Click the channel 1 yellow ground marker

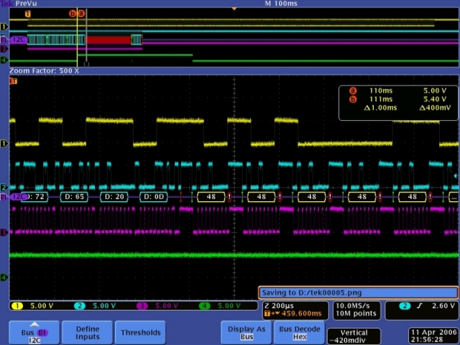click(x=4, y=144)
